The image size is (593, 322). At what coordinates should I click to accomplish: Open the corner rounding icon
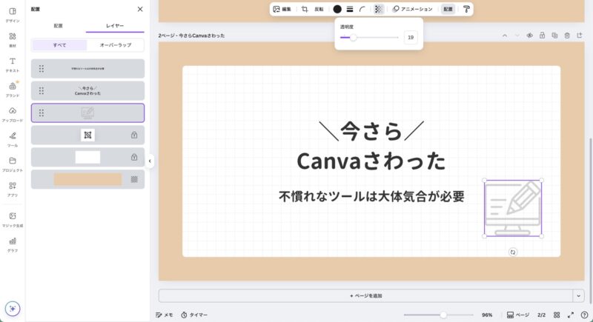pos(362,9)
